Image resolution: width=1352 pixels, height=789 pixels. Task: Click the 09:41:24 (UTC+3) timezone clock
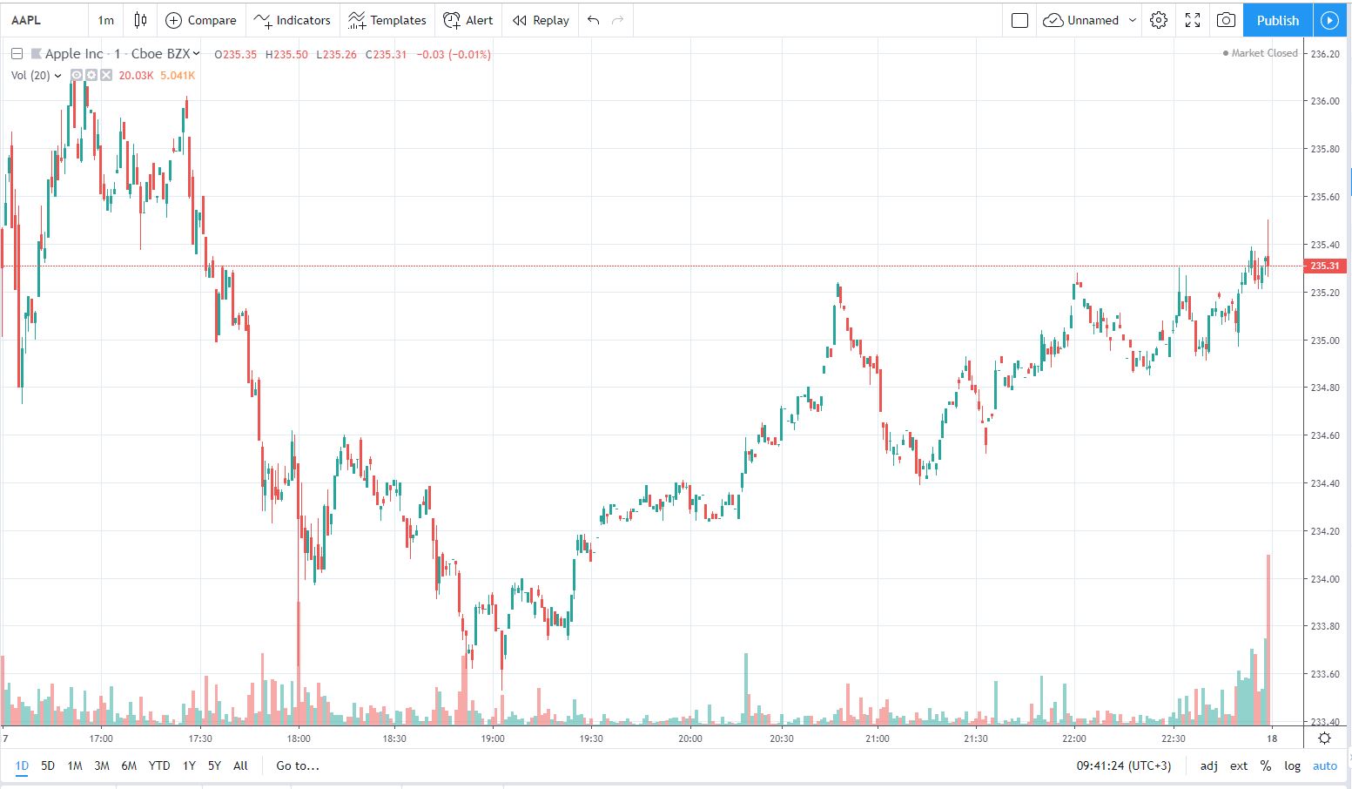click(x=1124, y=765)
